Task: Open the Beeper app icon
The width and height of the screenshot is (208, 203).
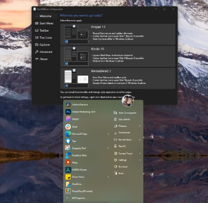Action: point(68,119)
